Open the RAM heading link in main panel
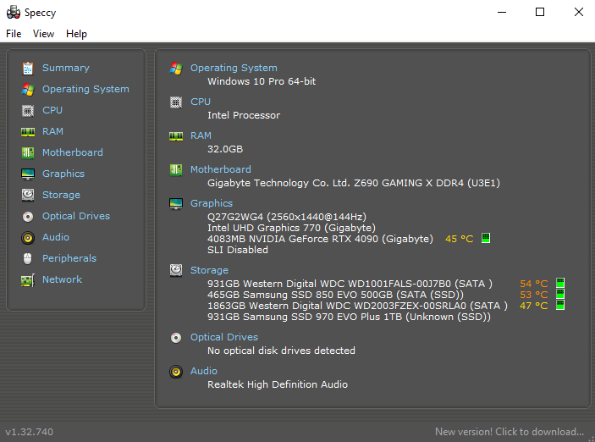Viewport: 595px width, 442px height. 201,136
